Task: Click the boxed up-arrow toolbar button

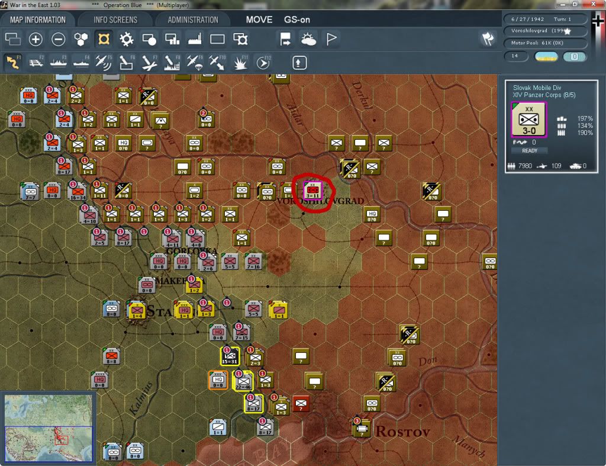Action: tap(299, 63)
